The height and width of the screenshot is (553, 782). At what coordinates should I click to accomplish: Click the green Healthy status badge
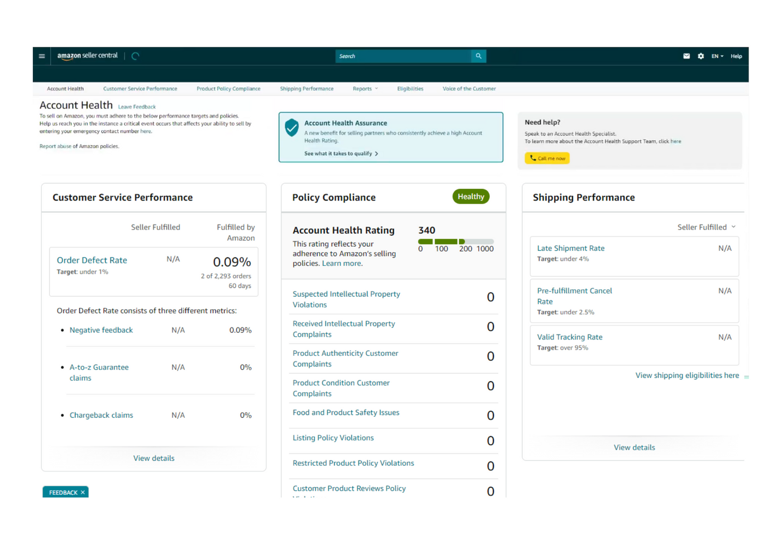(471, 197)
